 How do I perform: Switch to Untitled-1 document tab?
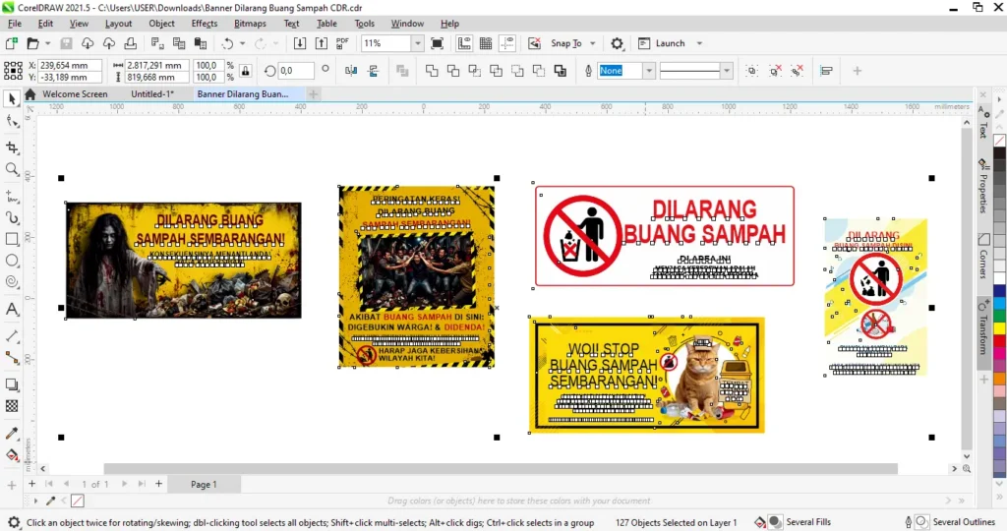152,93
